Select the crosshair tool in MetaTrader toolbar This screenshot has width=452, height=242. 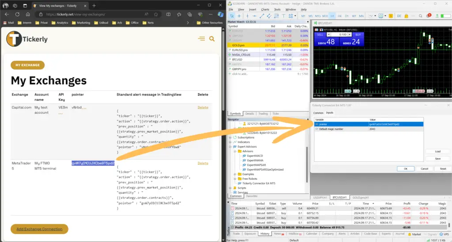click(x=239, y=16)
